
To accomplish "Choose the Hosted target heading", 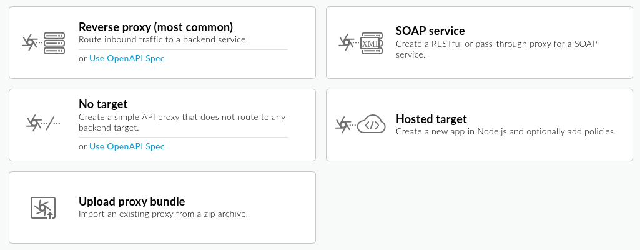I will [x=431, y=119].
